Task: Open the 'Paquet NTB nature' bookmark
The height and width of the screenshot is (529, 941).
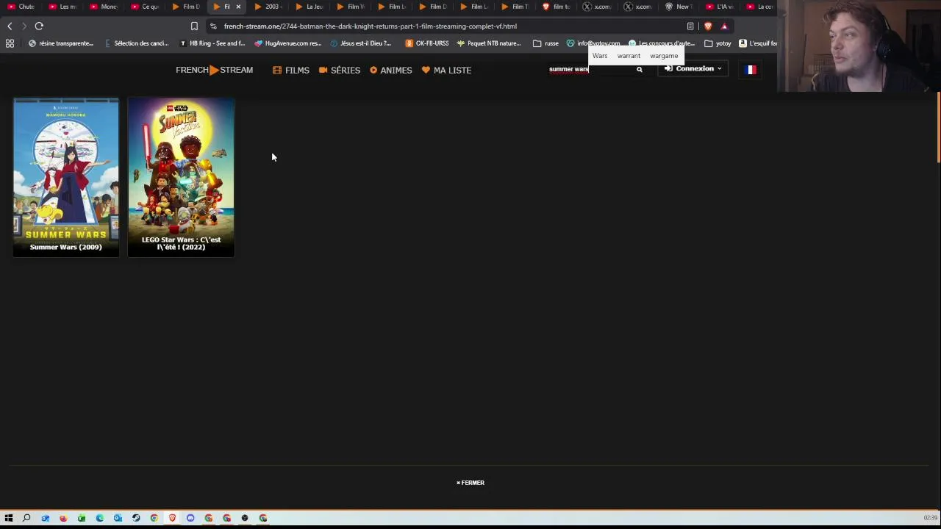Action: pos(489,43)
